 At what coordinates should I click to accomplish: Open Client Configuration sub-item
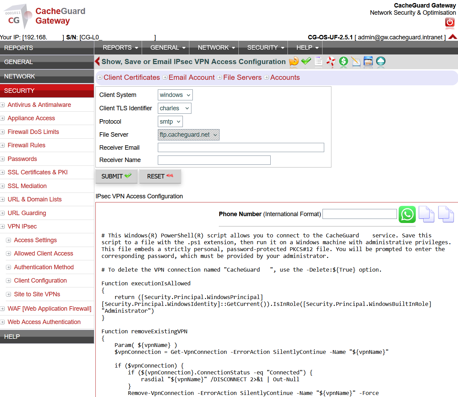pyautogui.click(x=40, y=281)
